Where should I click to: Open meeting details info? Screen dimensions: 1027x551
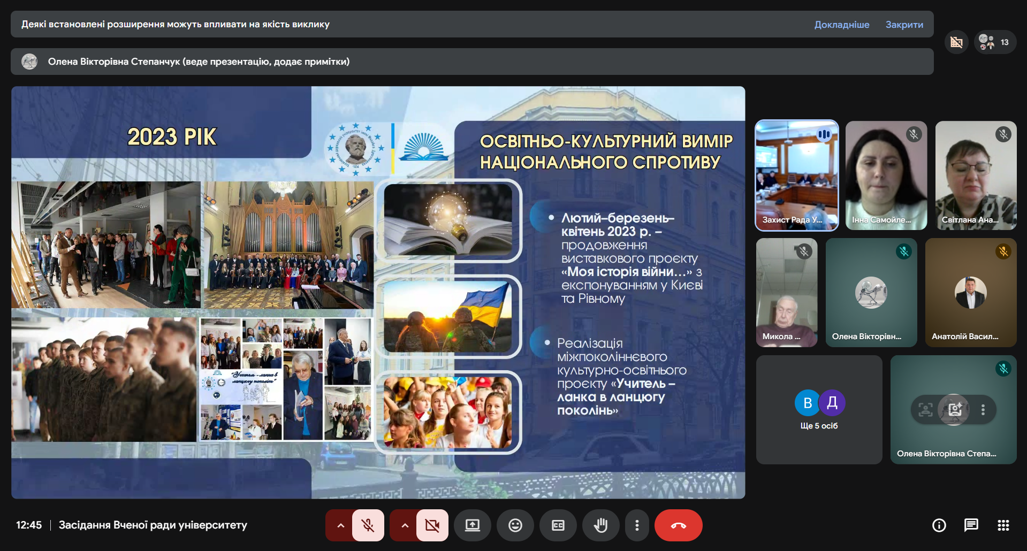tap(939, 525)
